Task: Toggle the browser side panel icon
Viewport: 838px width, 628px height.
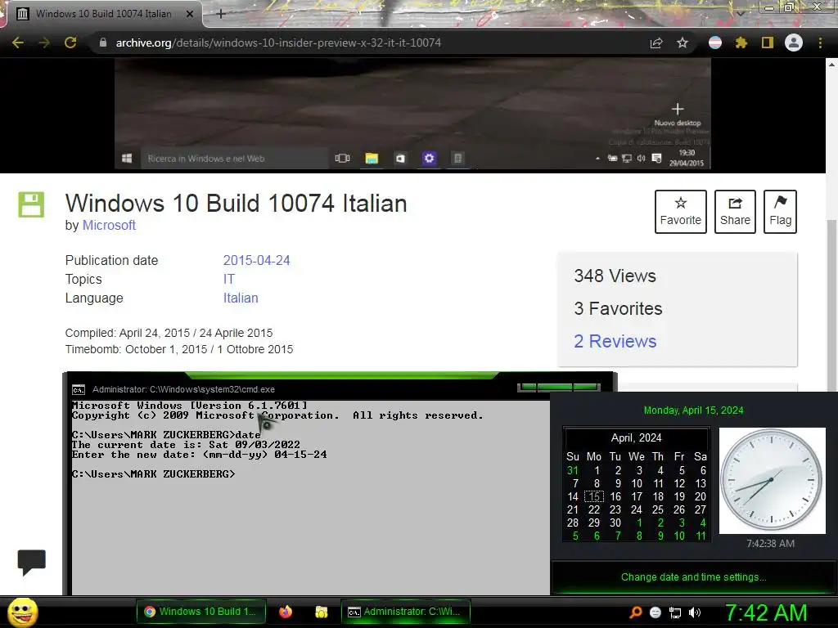Action: coord(768,43)
